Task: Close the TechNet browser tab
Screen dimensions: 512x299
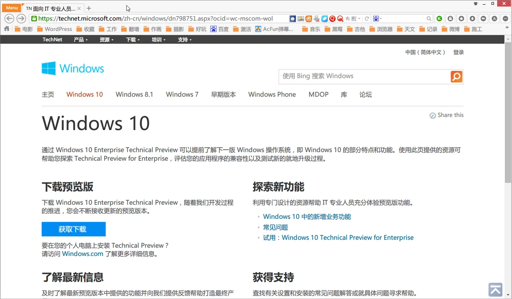Action: pyautogui.click(x=79, y=8)
